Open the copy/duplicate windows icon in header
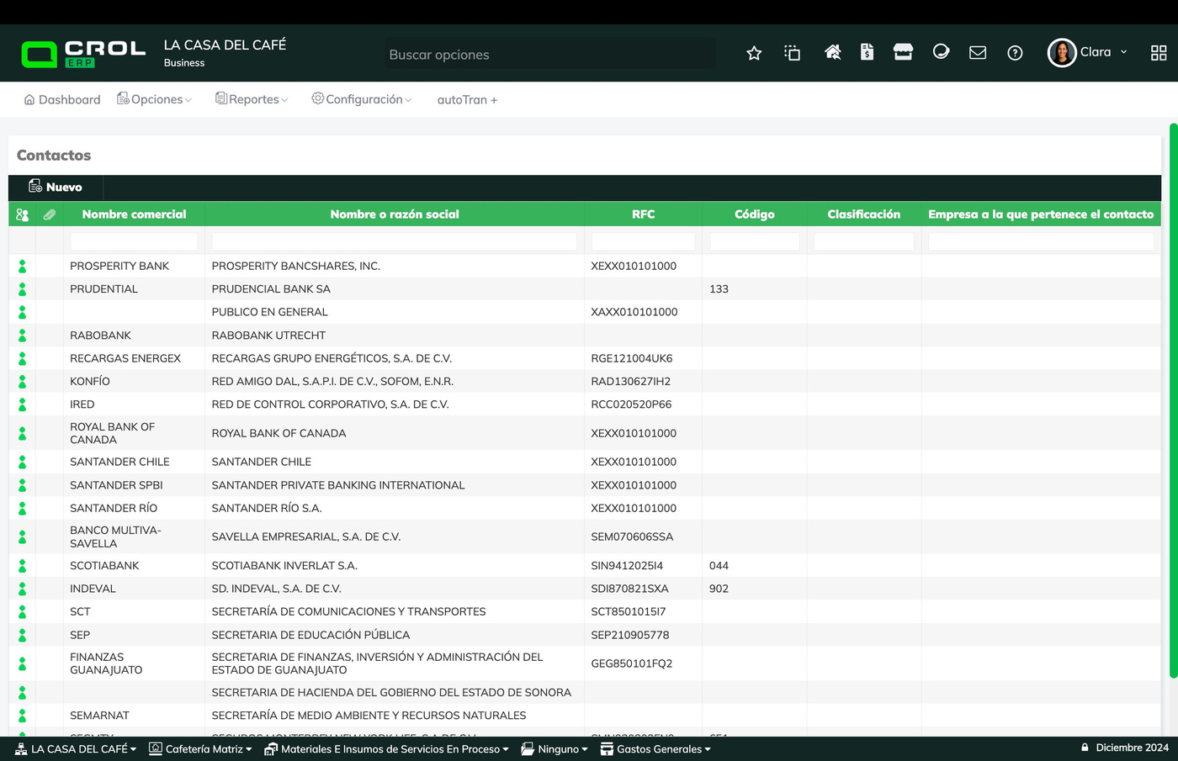The height and width of the screenshot is (761, 1178). click(x=792, y=53)
